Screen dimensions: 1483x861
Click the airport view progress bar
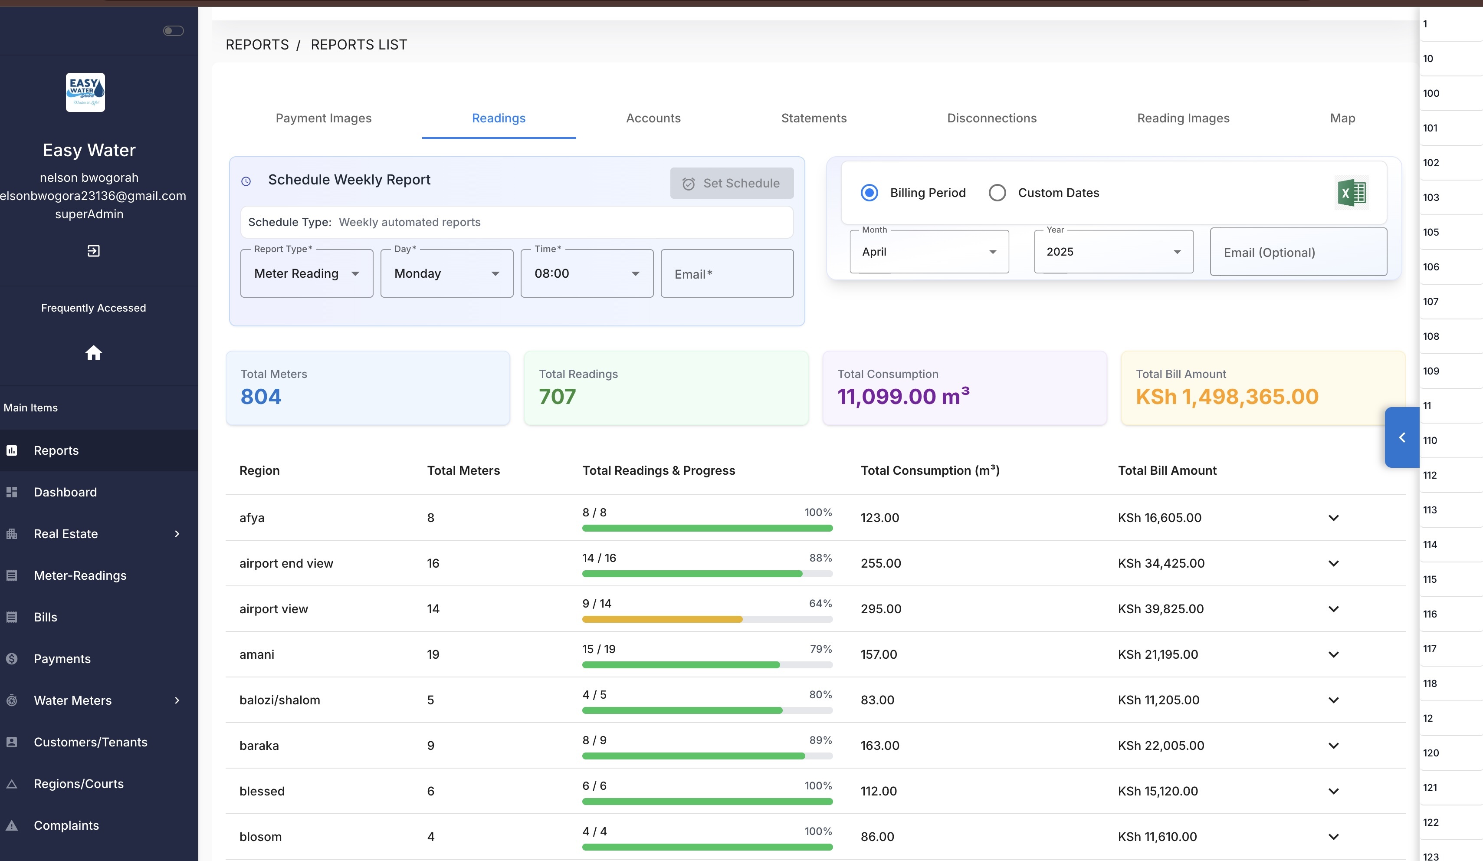[706, 619]
